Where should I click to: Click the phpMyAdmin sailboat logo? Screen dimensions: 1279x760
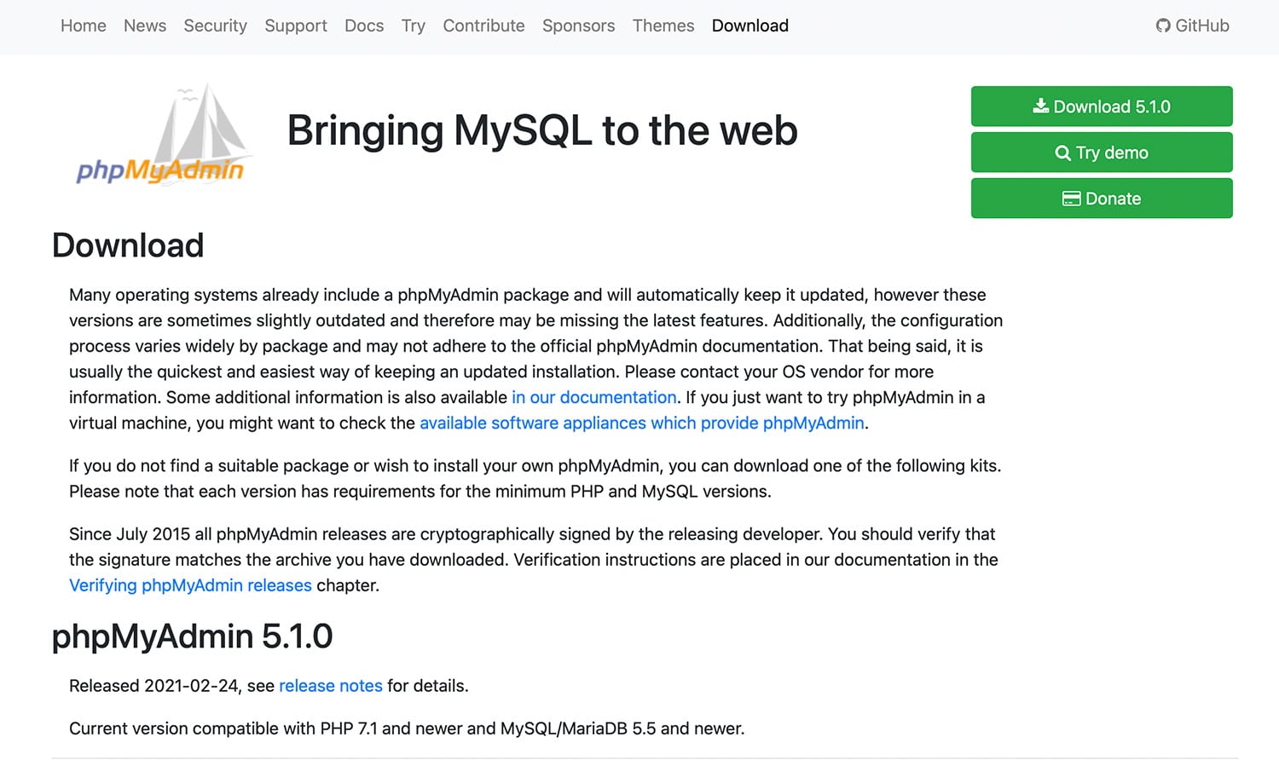coord(160,136)
